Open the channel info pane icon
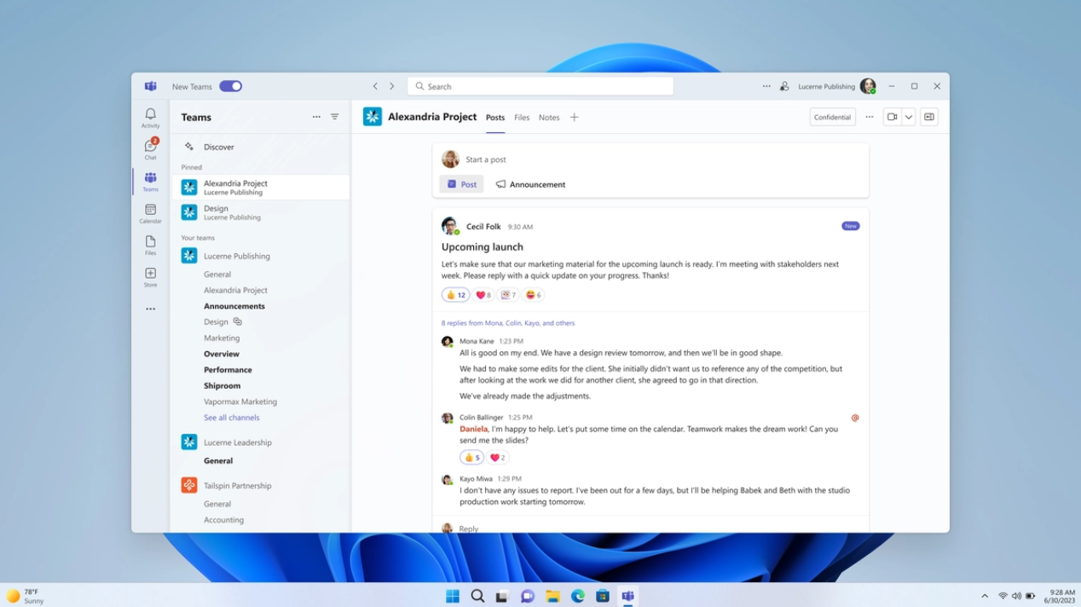Screen dimensions: 1081x607 pyautogui.click(x=929, y=117)
